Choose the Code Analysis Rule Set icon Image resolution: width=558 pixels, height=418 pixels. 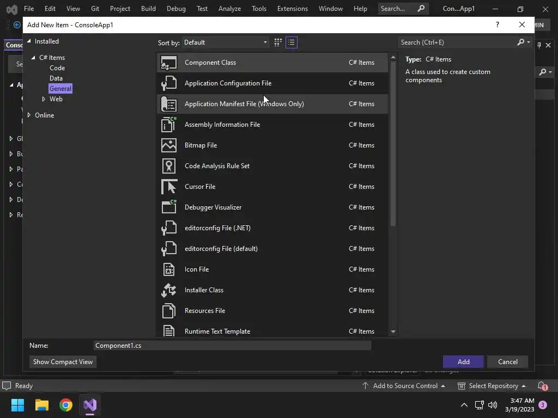[169, 166]
